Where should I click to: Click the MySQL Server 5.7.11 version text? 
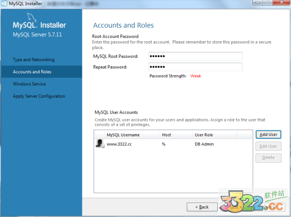point(37,34)
